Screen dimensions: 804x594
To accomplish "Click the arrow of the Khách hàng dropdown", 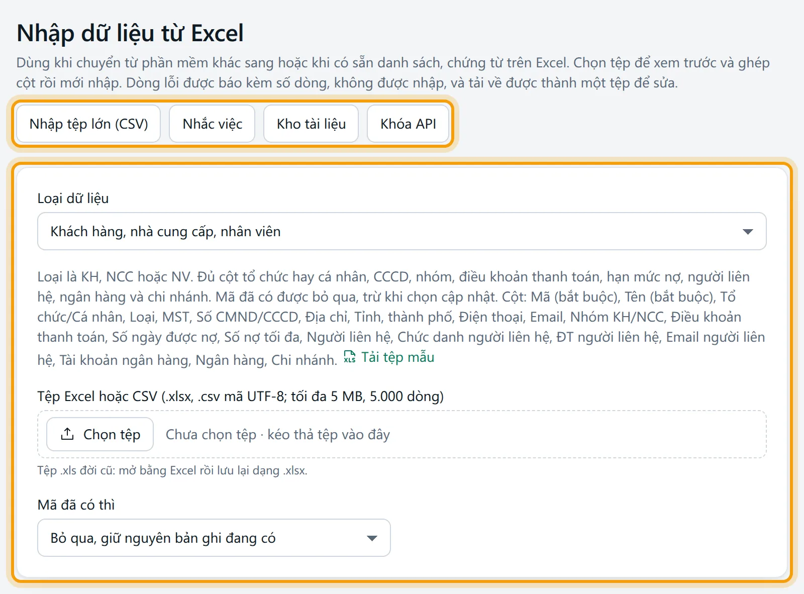I will (748, 232).
